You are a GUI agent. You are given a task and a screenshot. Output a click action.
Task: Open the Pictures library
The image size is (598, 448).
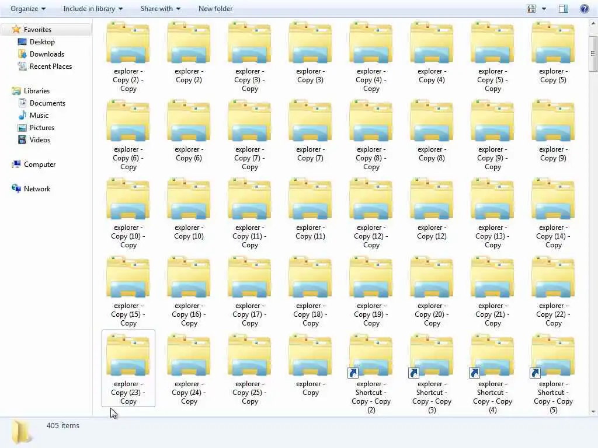pos(36,128)
